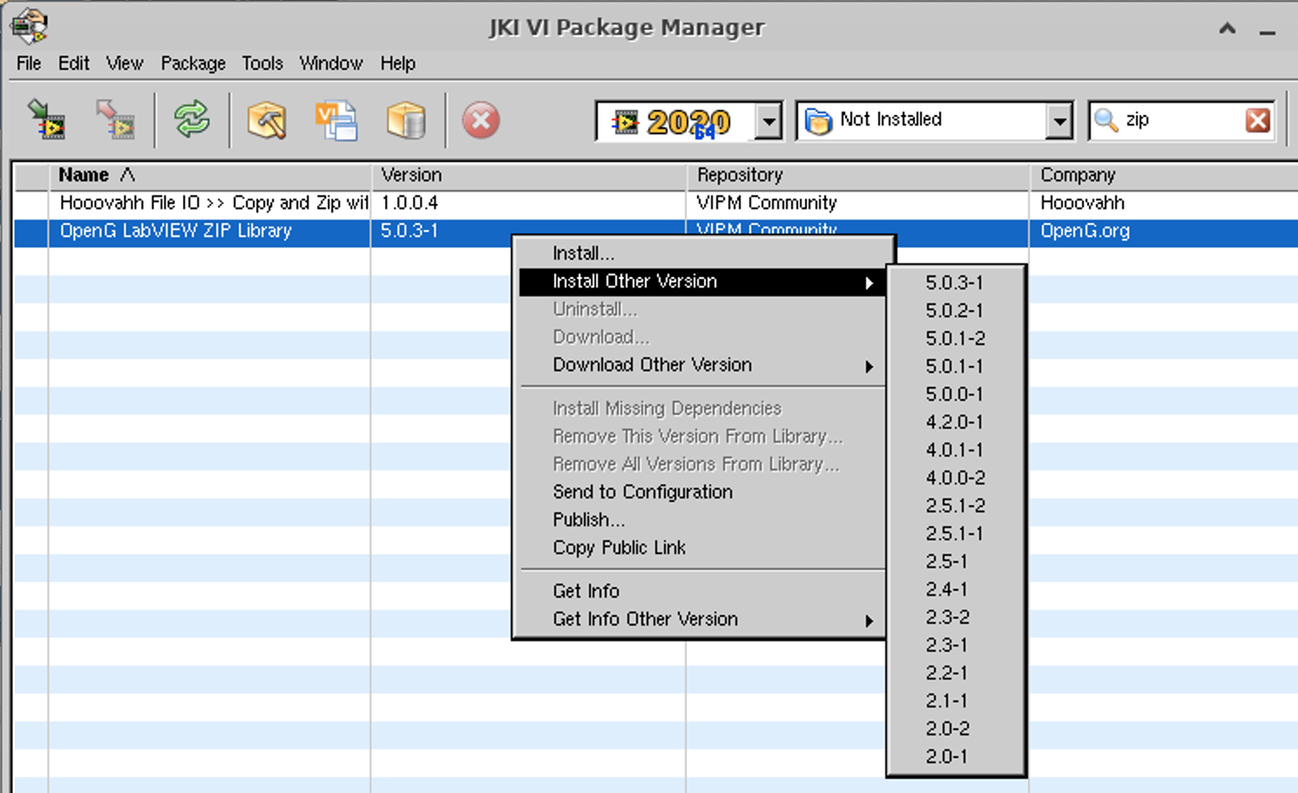Select the Hooovahh File IO package row
This screenshot has width=1298, height=793.
(x=655, y=203)
